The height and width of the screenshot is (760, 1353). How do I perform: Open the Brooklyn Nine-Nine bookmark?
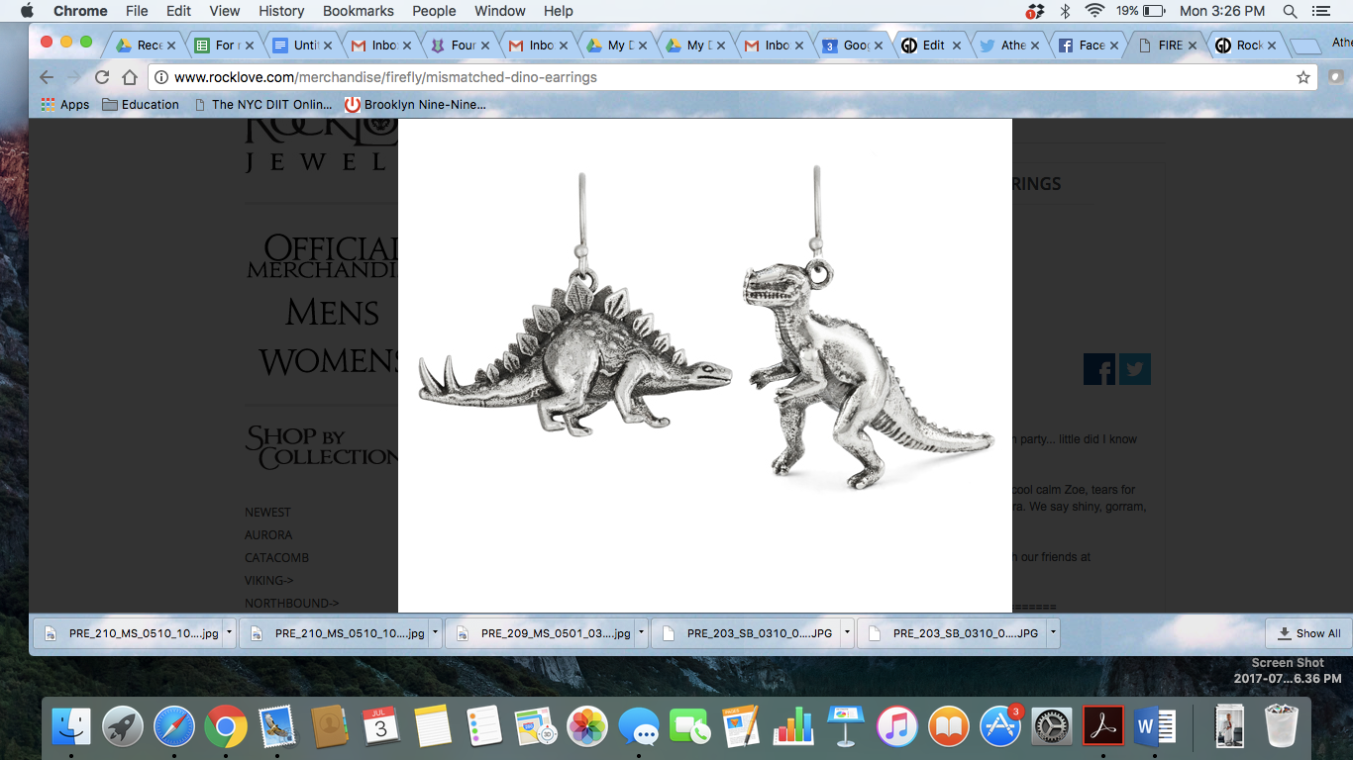click(x=415, y=104)
